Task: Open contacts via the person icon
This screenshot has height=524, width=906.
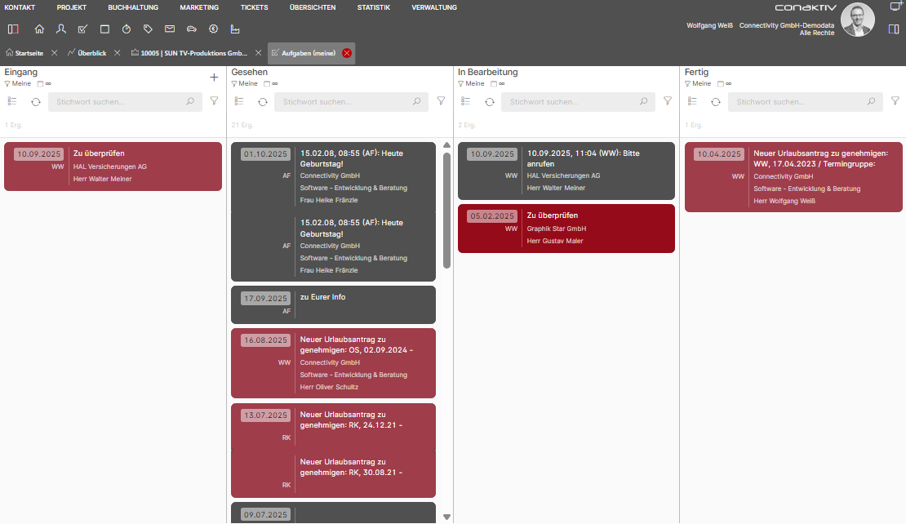Action: point(60,29)
